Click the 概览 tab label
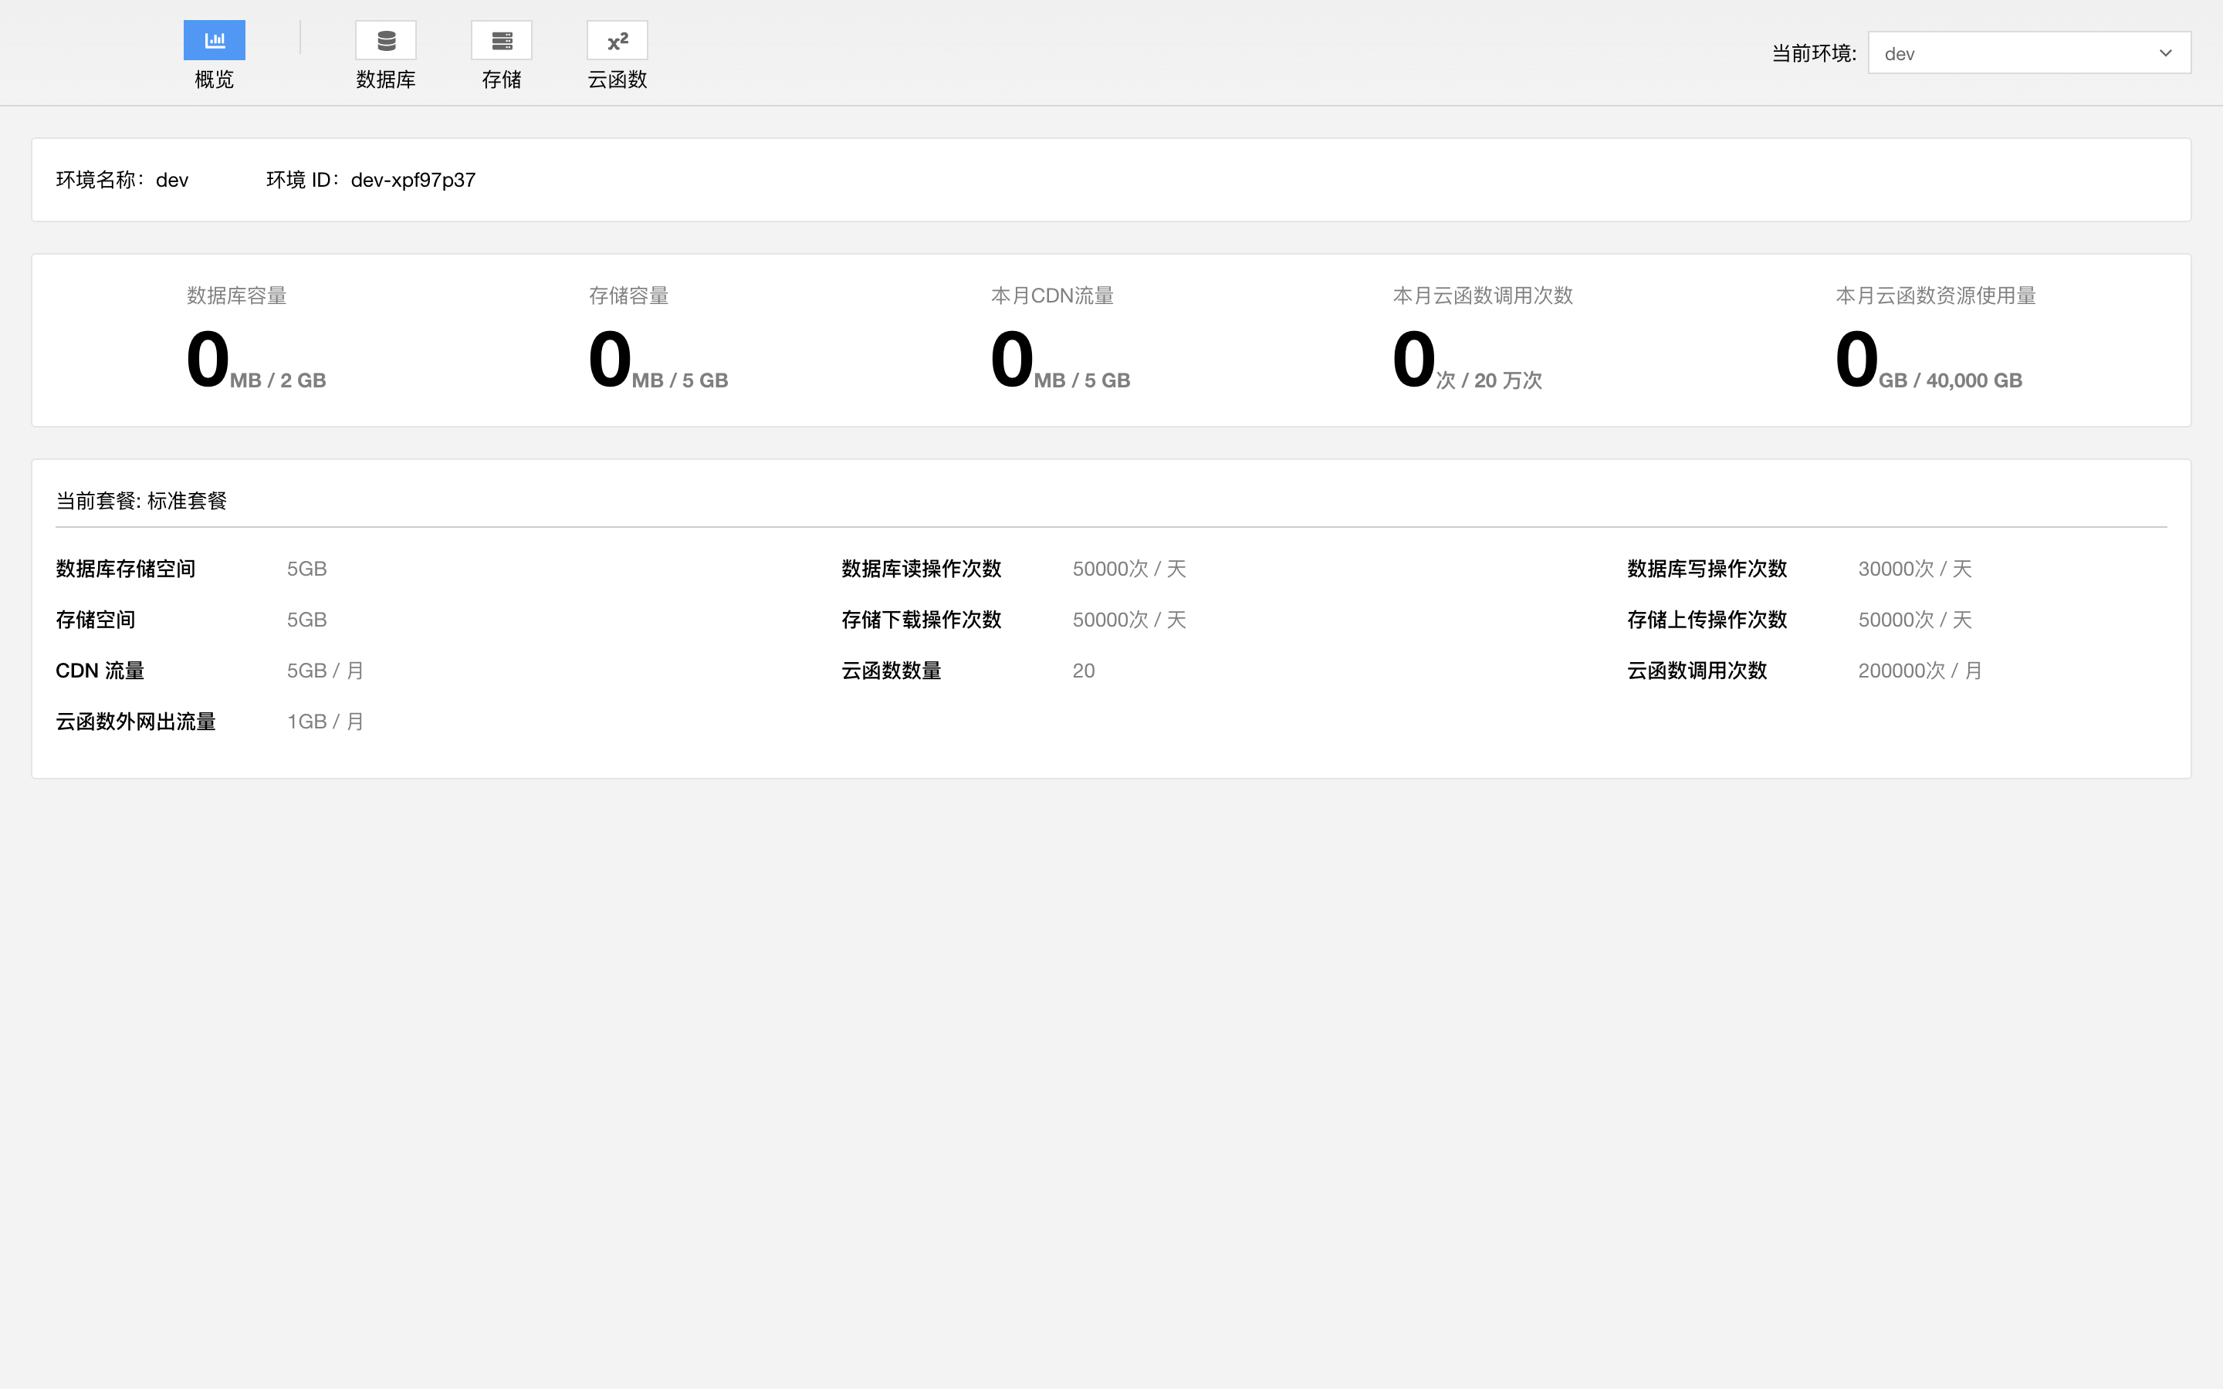The image size is (2223, 1389). [214, 80]
